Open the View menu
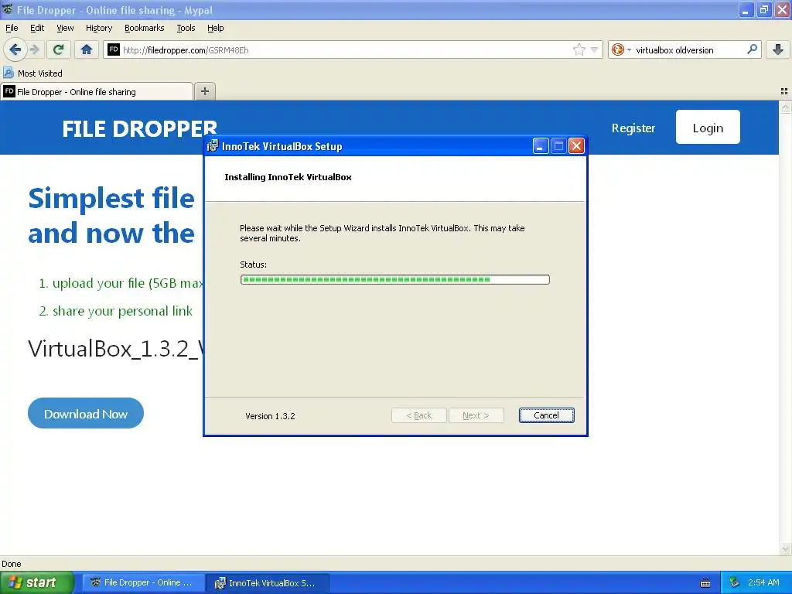The height and width of the screenshot is (594, 792). coord(65,28)
